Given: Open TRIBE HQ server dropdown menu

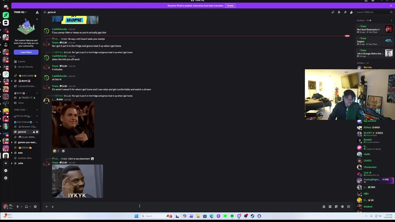Looking at the screenshot, I should click(x=20, y=12).
